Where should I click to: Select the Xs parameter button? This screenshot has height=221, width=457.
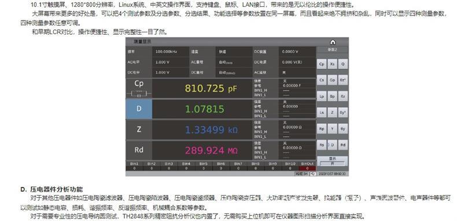click(x=332, y=64)
